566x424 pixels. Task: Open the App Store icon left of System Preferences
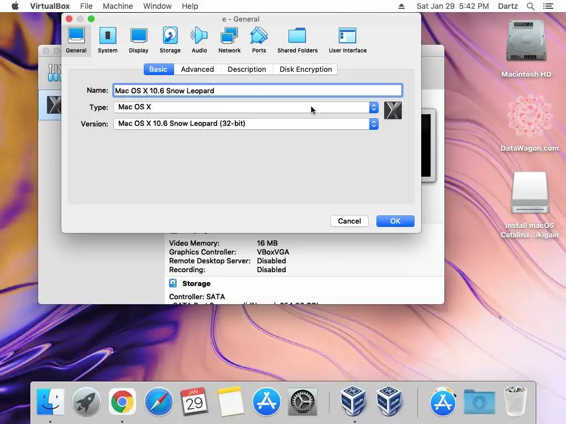266,402
